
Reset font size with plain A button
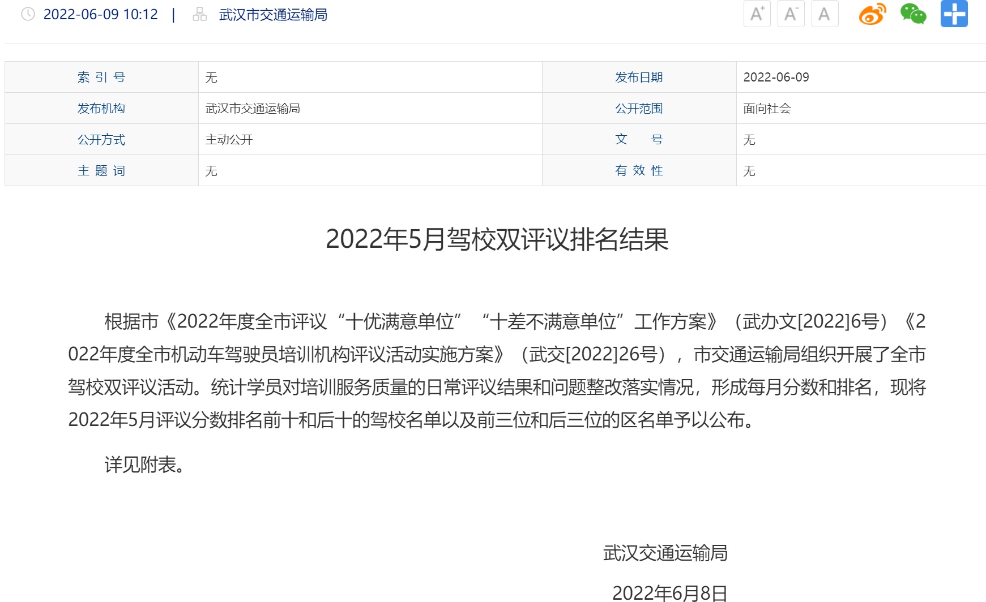(825, 14)
